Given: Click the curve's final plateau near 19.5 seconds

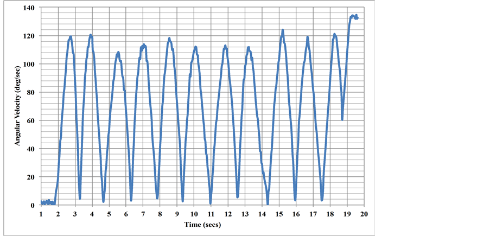Looking at the screenshot, I should coord(354,17).
